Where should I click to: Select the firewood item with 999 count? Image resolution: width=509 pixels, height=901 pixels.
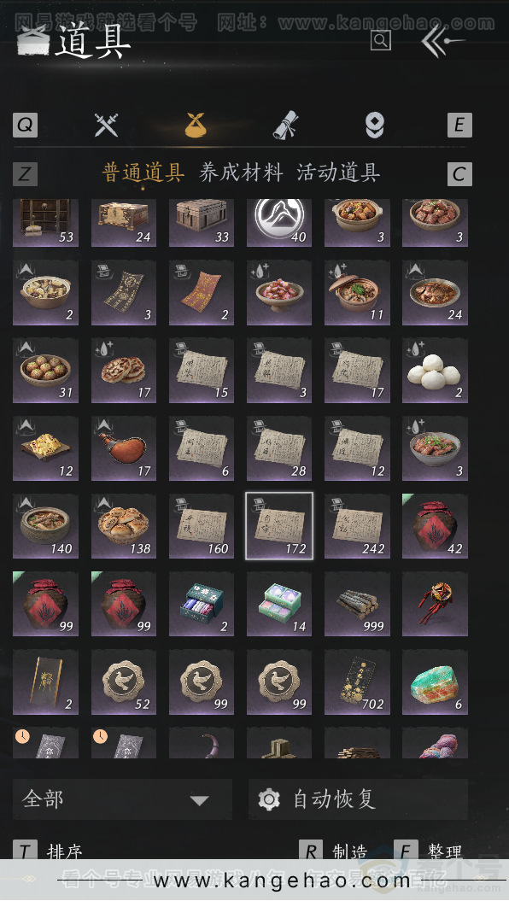[x=357, y=604]
